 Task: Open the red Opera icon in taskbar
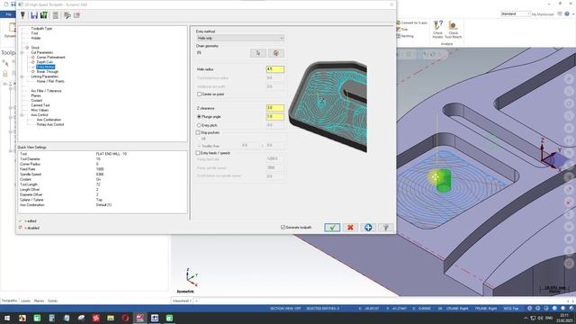click(x=125, y=318)
